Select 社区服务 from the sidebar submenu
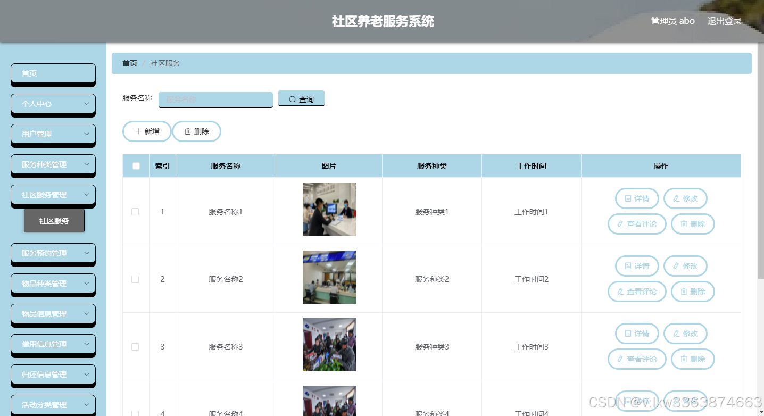Screen dimensions: 764x416 coord(54,220)
